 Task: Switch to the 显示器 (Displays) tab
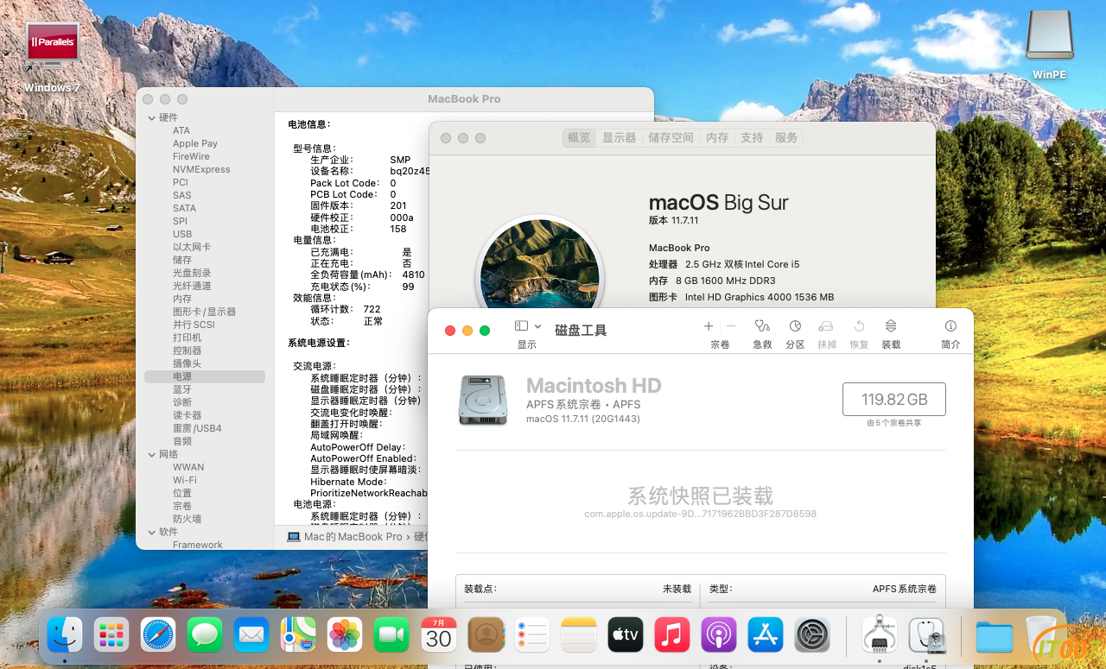(619, 138)
